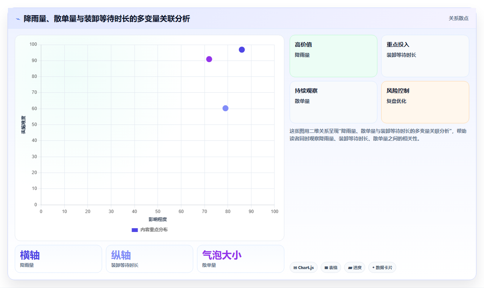Click the lightning icon beside the title
The height and width of the screenshot is (288, 484).
point(18,19)
